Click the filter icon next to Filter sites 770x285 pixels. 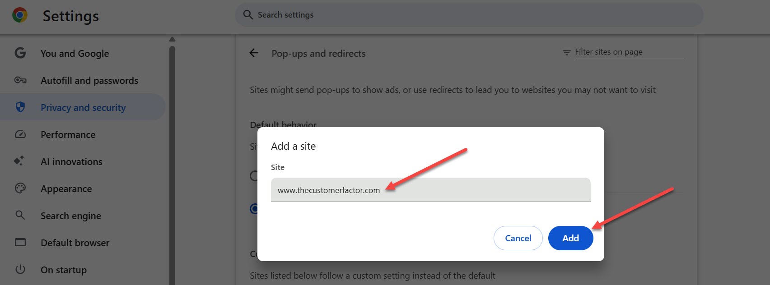click(x=566, y=53)
